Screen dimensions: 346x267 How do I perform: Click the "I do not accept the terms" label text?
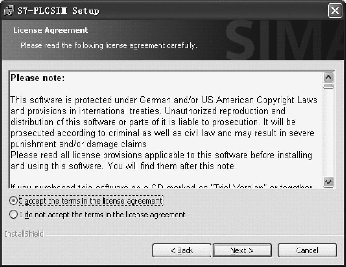click(102, 215)
